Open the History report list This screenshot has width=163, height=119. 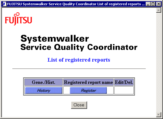coord(44,90)
